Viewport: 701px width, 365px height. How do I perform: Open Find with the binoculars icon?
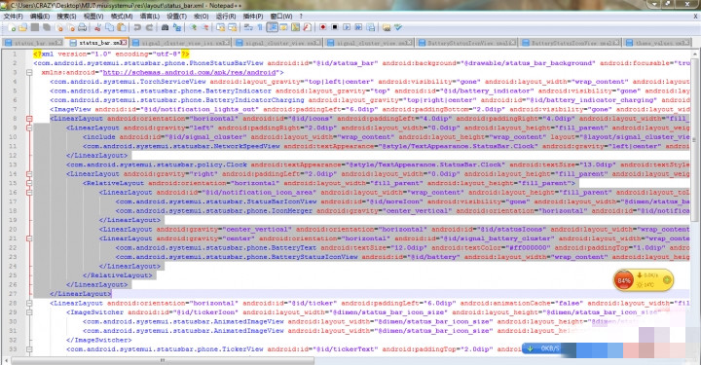(165, 27)
